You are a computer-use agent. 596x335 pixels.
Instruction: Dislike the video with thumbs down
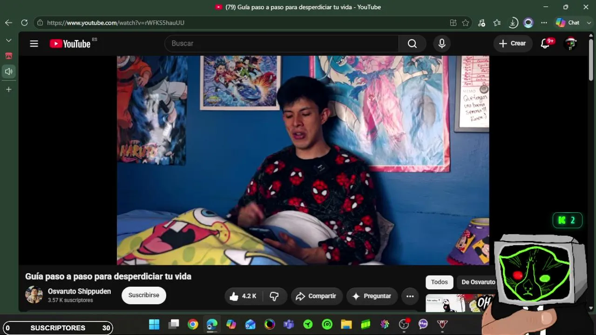click(274, 296)
